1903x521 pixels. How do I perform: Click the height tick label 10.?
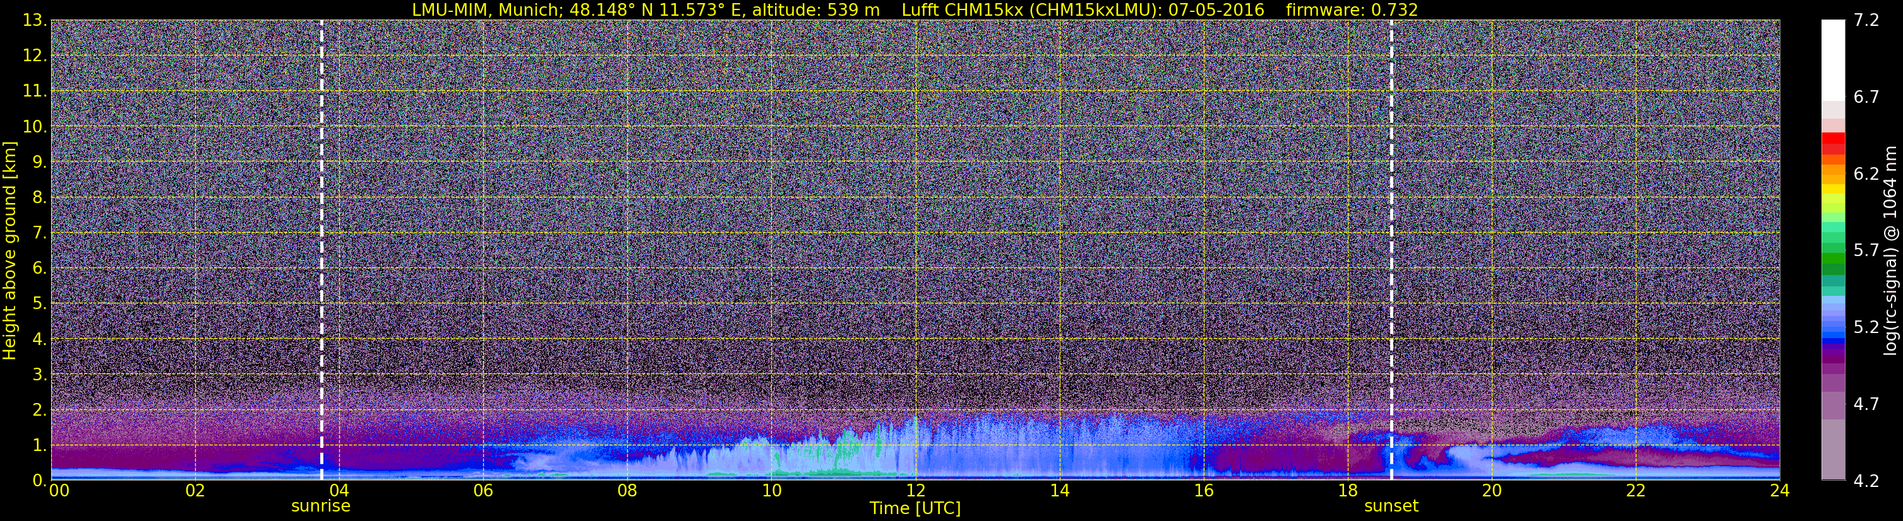pos(35,127)
